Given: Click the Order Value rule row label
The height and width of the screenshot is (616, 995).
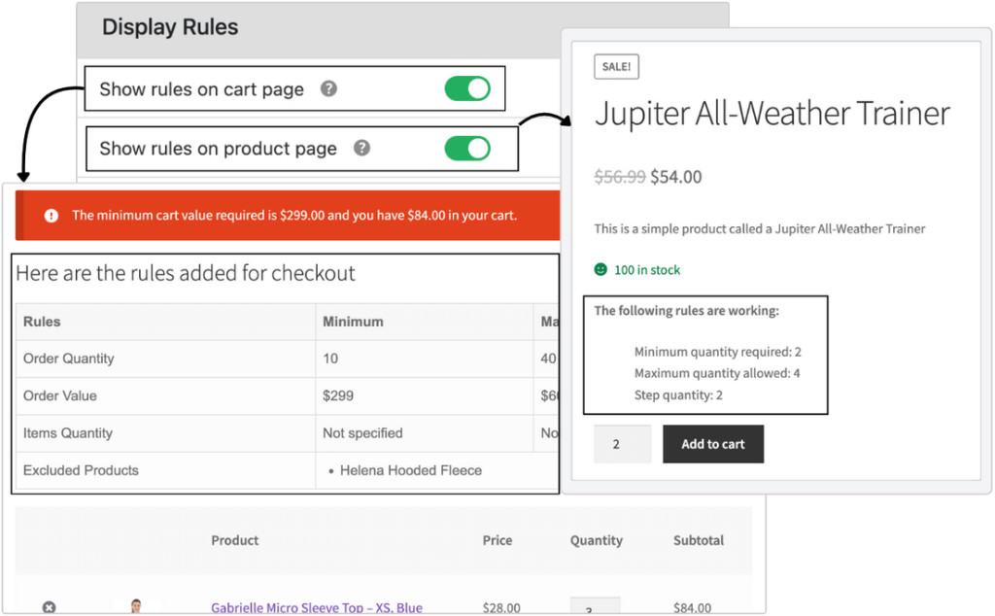Looking at the screenshot, I should point(59,395).
